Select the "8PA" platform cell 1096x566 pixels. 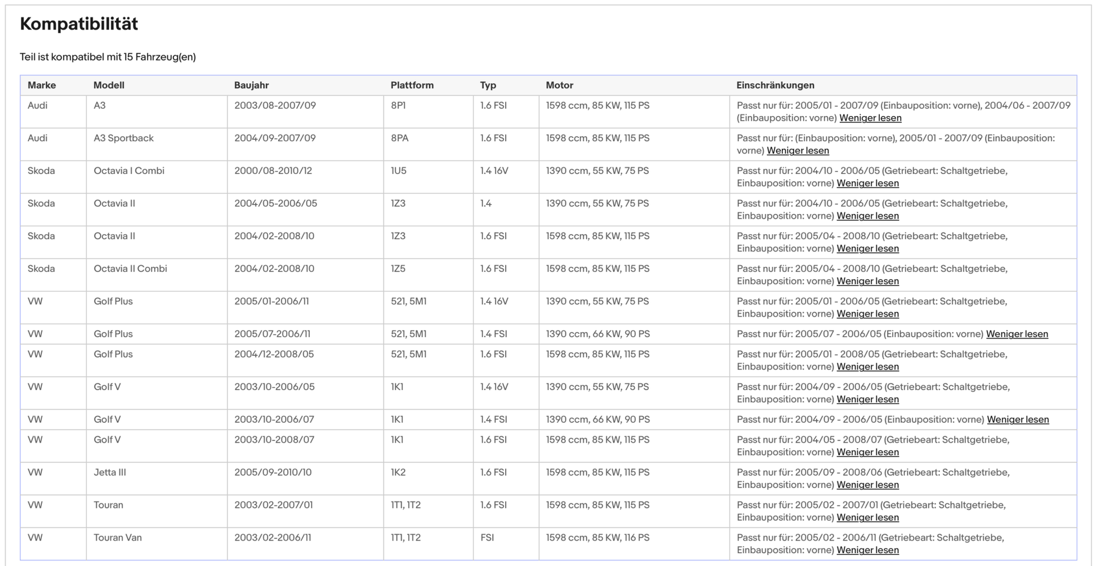pyautogui.click(x=399, y=139)
